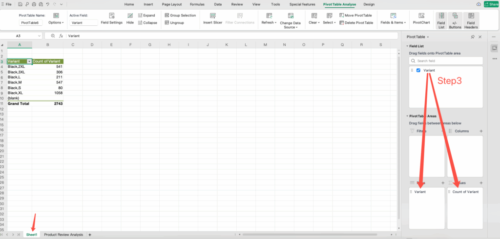
Task: Uncheck the Variant field checkbox
Action: pyautogui.click(x=418, y=70)
